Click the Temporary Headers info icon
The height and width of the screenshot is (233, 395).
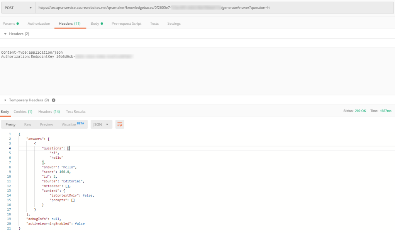click(53, 100)
